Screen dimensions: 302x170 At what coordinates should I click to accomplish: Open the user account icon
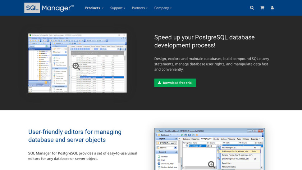[272, 8]
